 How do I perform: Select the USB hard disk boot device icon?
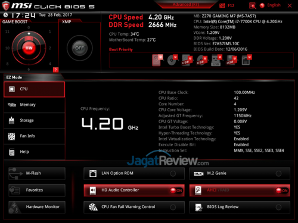pos(187,61)
